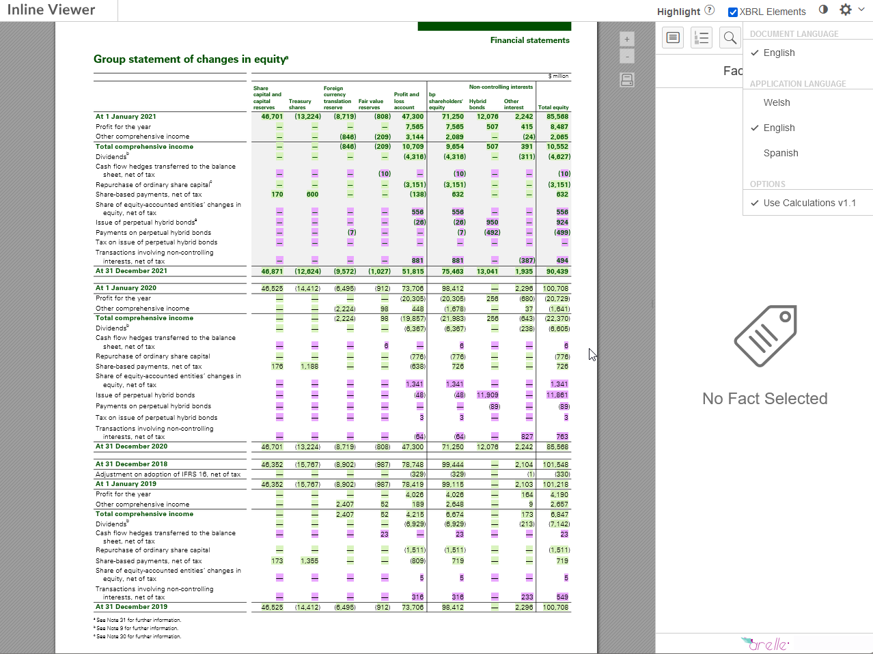The image size is (873, 654).
Task: Click 'Tax on issue of perpetual hybrid bonds' 2021 label
Action: [x=156, y=242]
